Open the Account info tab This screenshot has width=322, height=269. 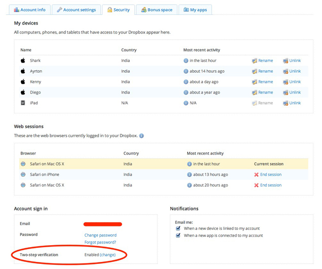(30, 10)
